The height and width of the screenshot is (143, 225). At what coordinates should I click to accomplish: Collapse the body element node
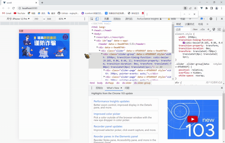[x=92, y=34]
